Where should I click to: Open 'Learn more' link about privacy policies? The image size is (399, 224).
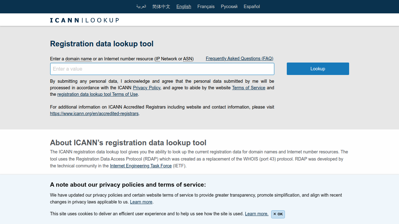coord(141,202)
